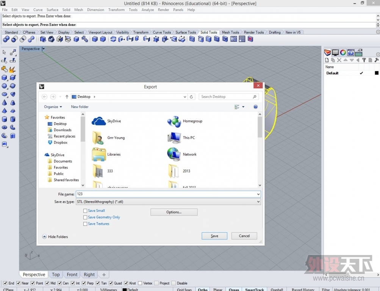Select the Pyramid solid tool icon
This screenshot has height=291, width=380.
5,111
